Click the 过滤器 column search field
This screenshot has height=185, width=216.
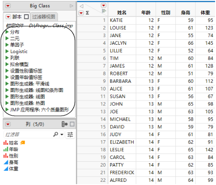(x=28, y=134)
